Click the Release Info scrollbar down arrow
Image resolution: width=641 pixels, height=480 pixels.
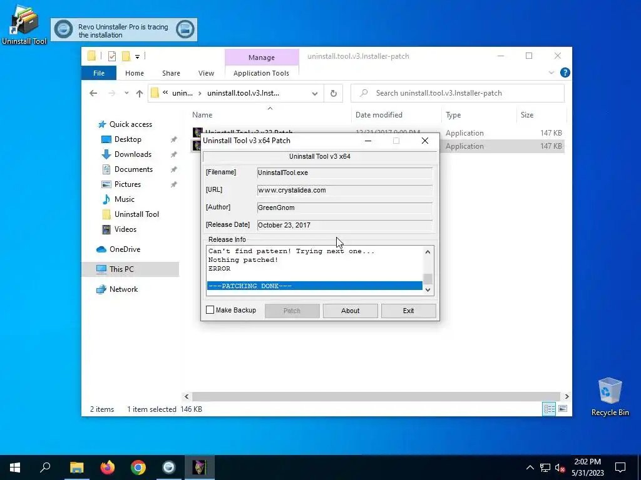pos(428,290)
